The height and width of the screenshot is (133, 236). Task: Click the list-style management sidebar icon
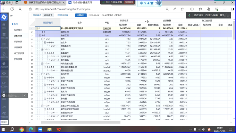tap(4, 45)
